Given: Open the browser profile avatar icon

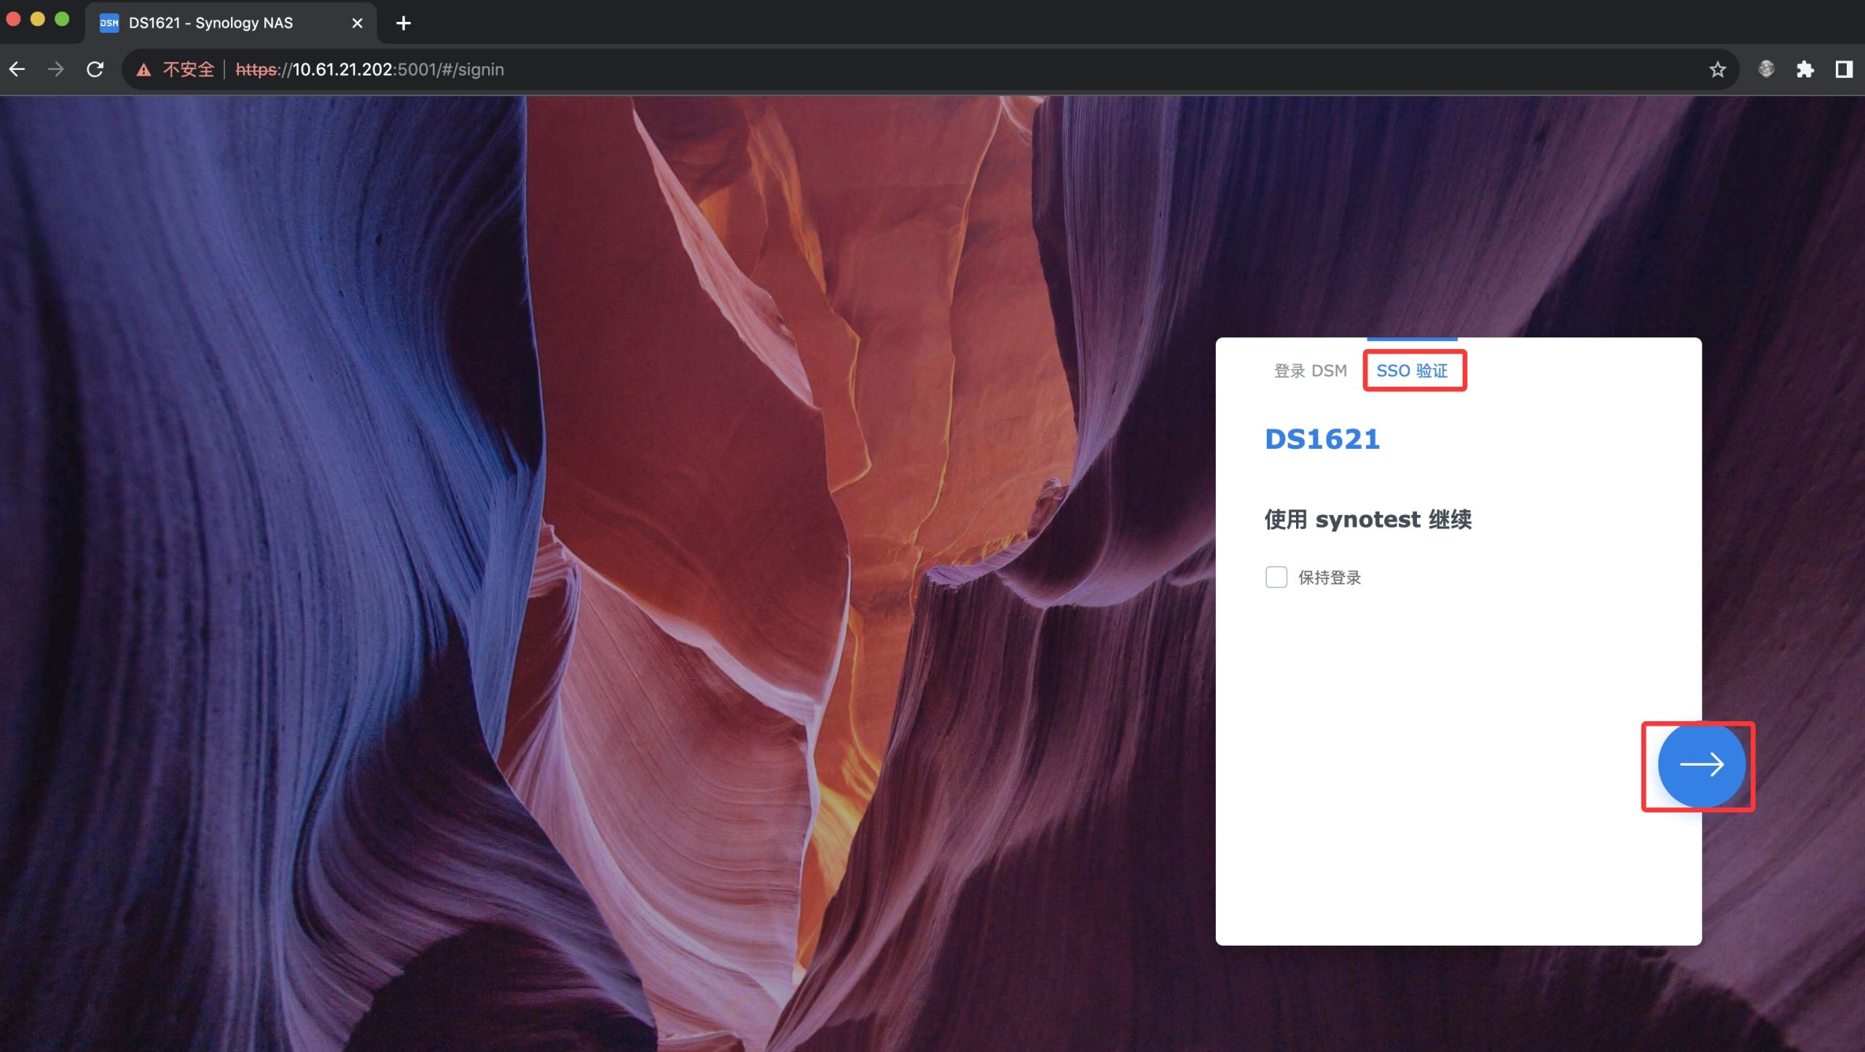Looking at the screenshot, I should coord(1766,69).
